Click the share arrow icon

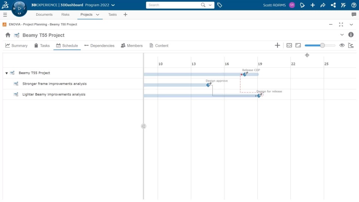click(x=323, y=5)
